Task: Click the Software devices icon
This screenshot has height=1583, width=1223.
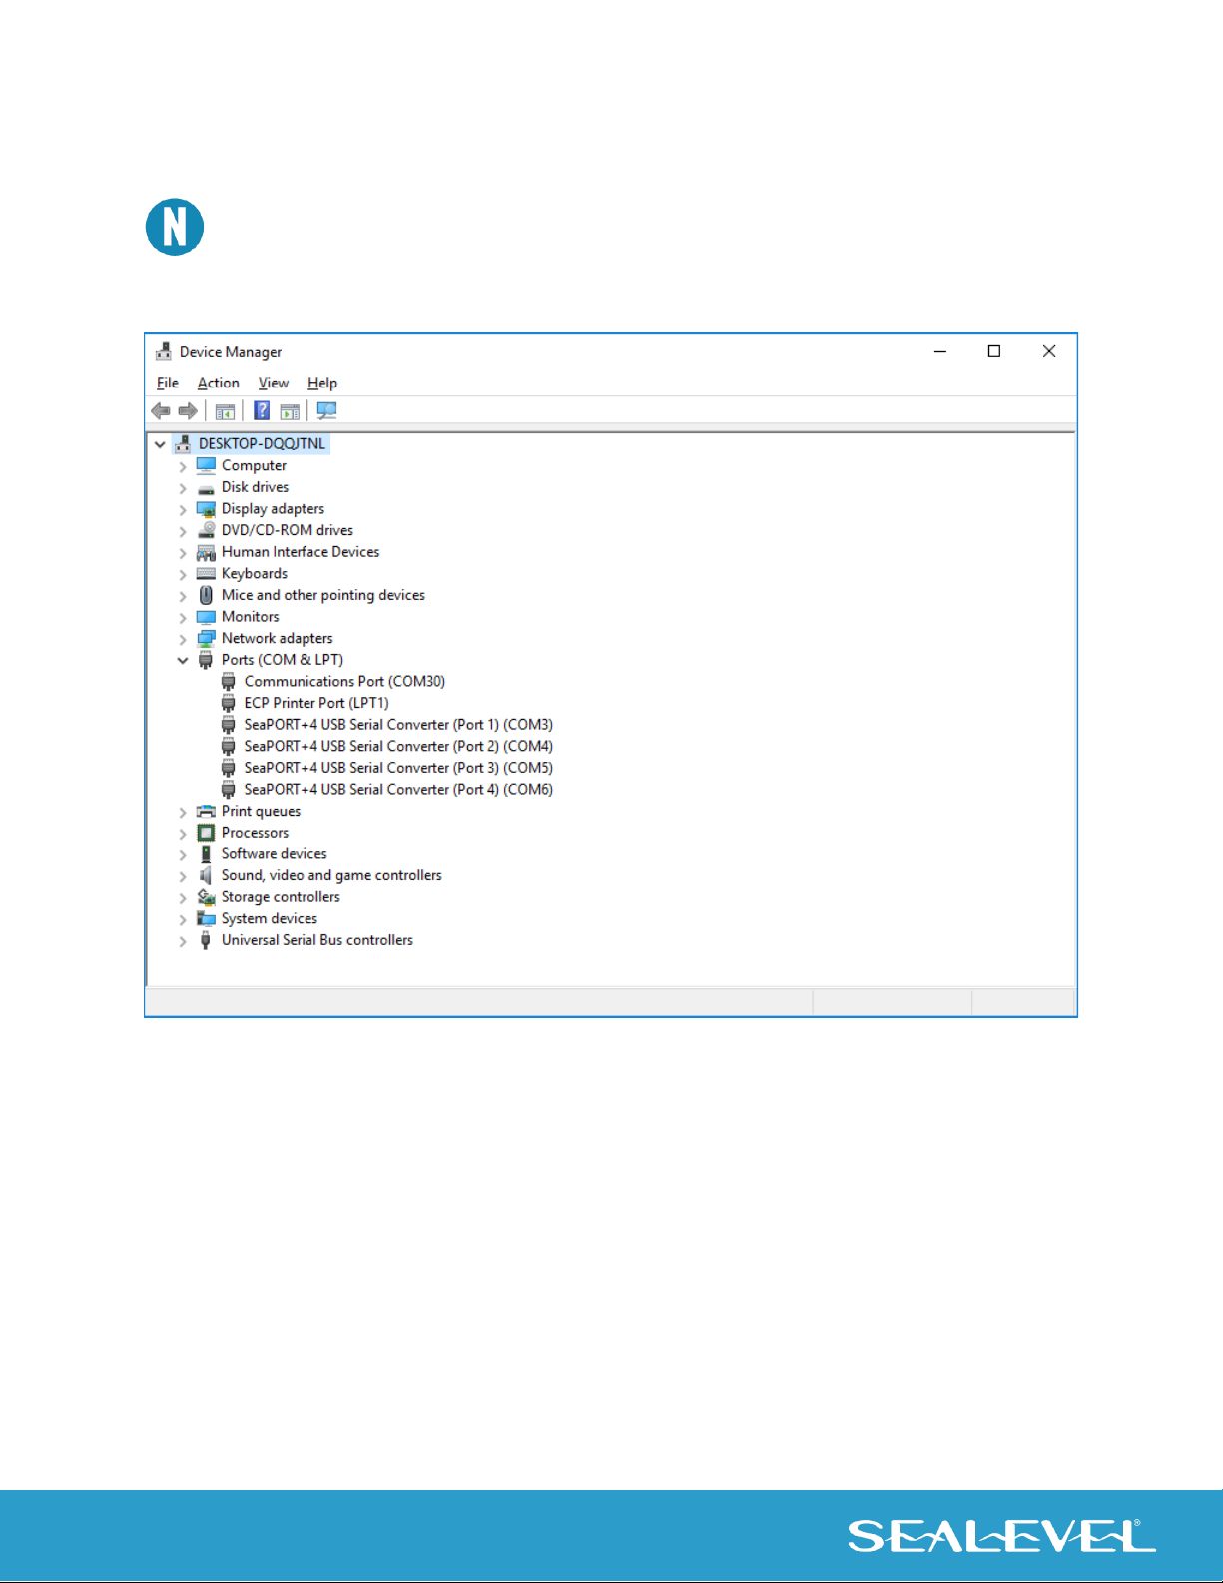Action: (206, 854)
